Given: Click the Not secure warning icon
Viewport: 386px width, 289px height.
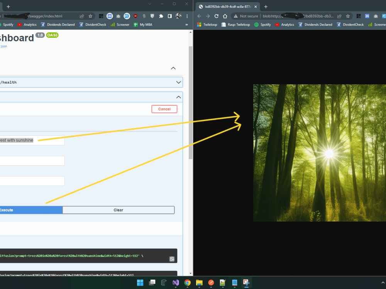Looking at the screenshot, I should [235, 16].
